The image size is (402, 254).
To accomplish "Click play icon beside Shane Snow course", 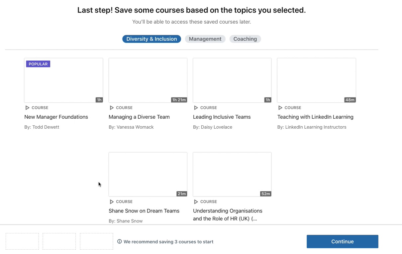I will pos(112,202).
